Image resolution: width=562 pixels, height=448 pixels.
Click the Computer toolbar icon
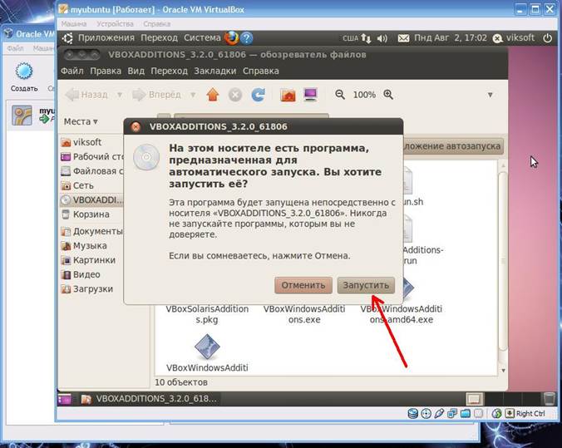pos(310,95)
